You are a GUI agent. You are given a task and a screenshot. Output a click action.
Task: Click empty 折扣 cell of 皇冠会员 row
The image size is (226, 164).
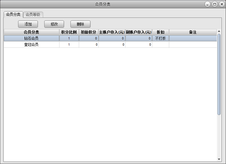point(161,44)
